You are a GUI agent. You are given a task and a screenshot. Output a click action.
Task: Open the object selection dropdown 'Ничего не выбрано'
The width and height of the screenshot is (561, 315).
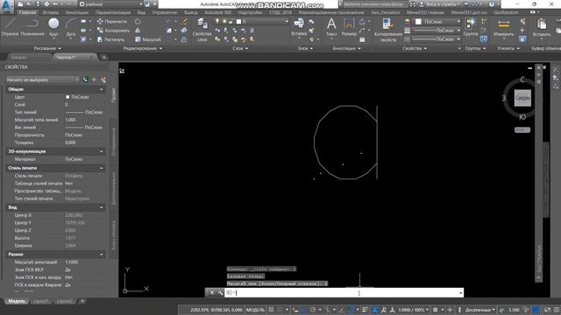tap(43, 80)
